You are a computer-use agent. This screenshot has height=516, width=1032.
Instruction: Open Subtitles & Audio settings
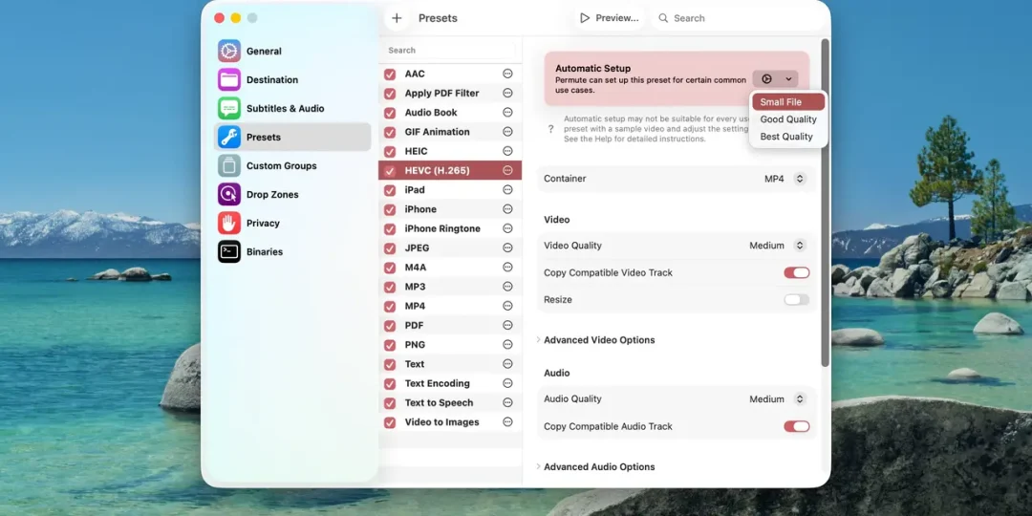click(292, 109)
